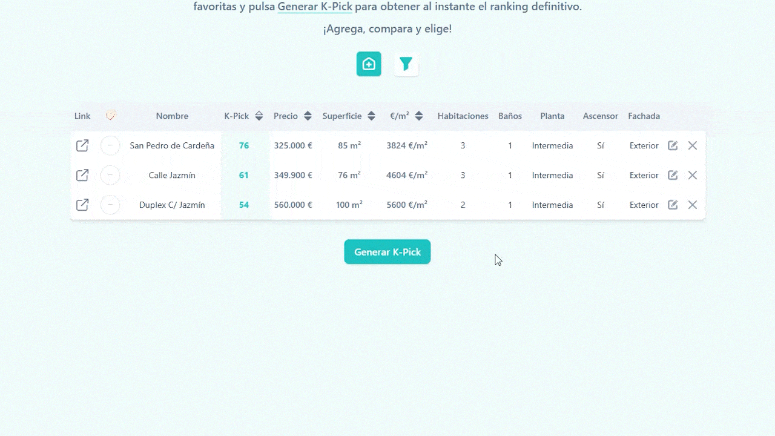775x436 pixels.
Task: Sort table by K-Pick score arrows
Action: tap(259, 116)
